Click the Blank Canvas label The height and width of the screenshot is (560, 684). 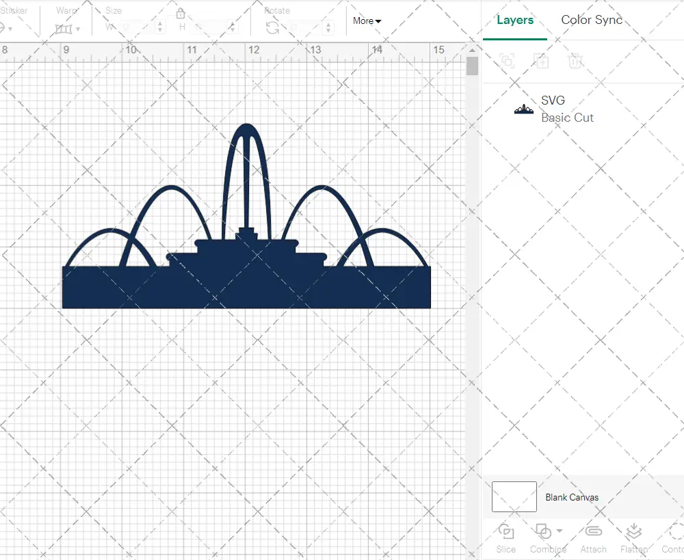tap(572, 497)
